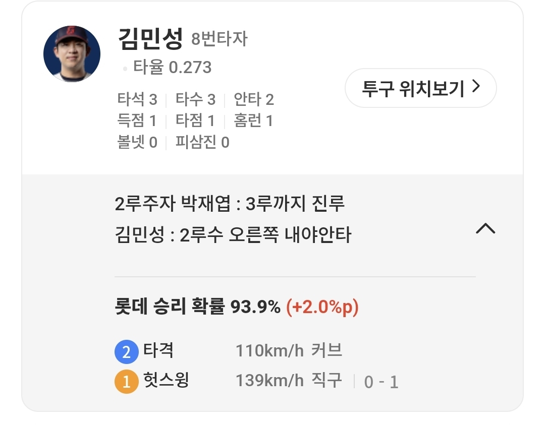Open 투구 위치보기 pitch location view
545x425 pixels.
point(420,88)
